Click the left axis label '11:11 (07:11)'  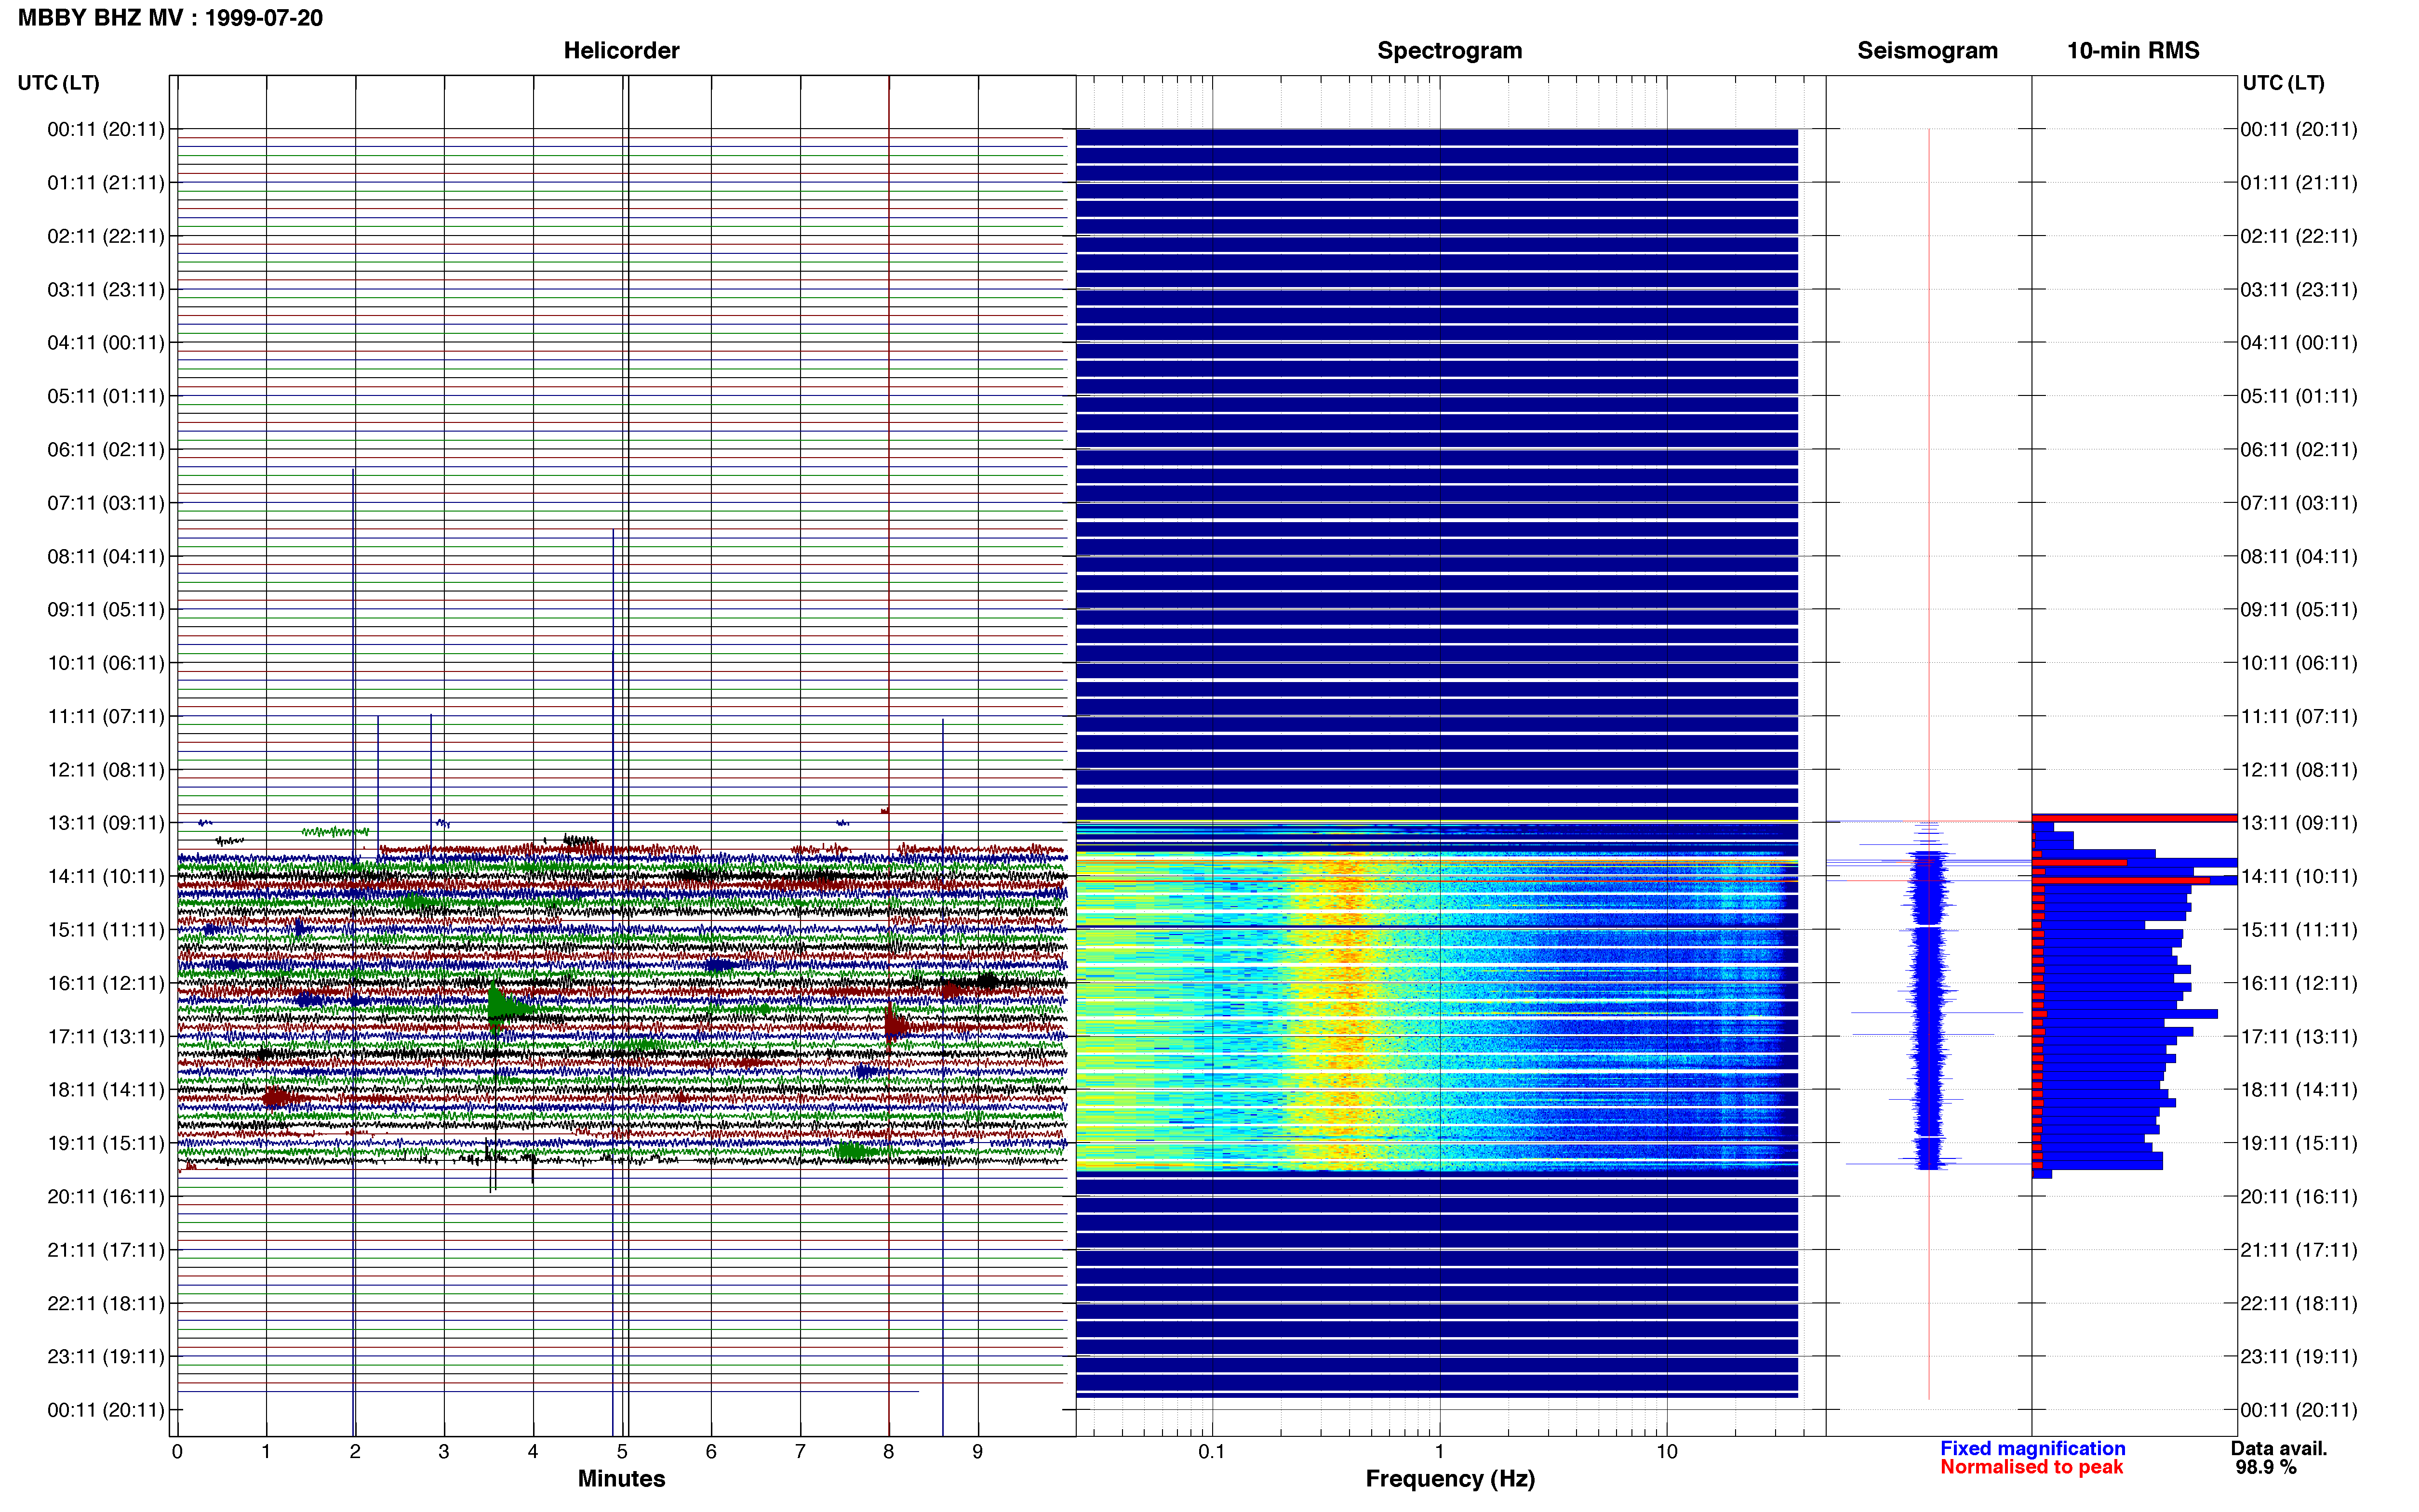coord(106,716)
